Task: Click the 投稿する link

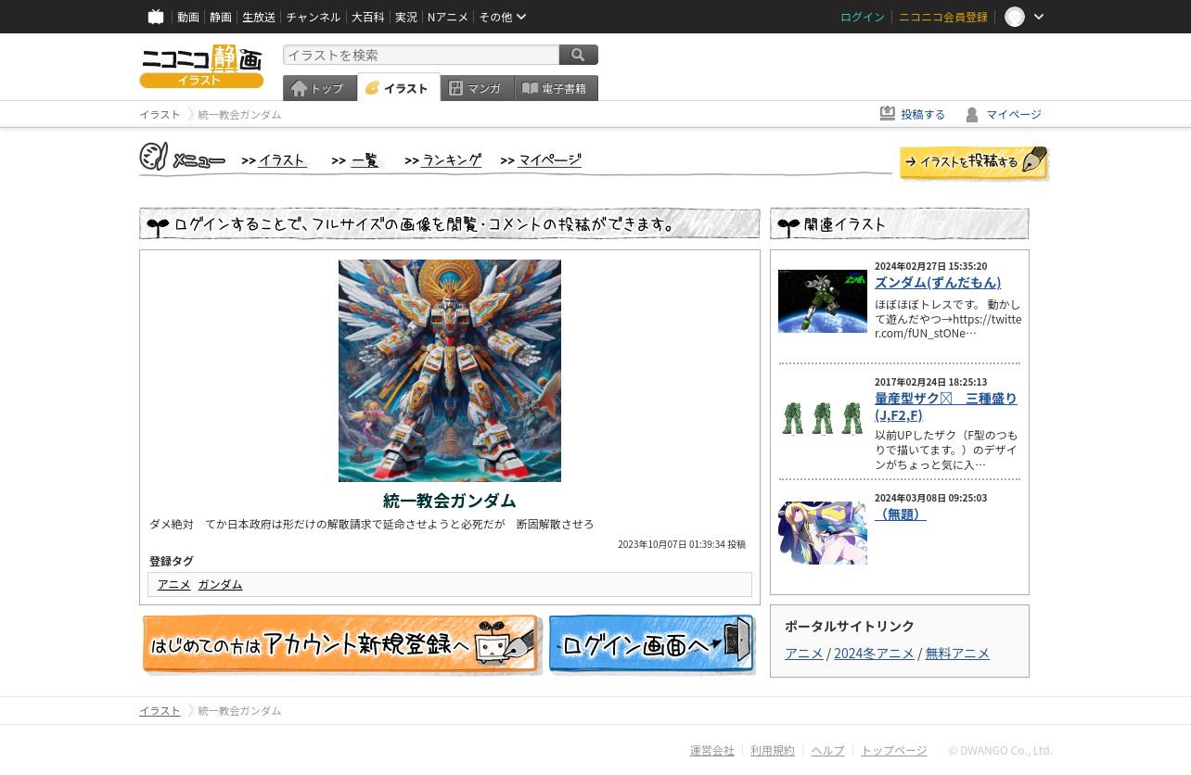Action: (x=923, y=114)
